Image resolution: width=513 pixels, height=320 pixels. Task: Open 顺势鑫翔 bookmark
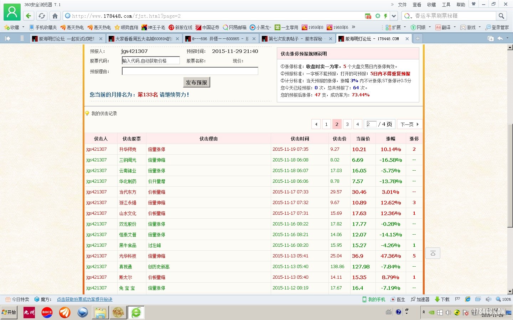coord(126,27)
